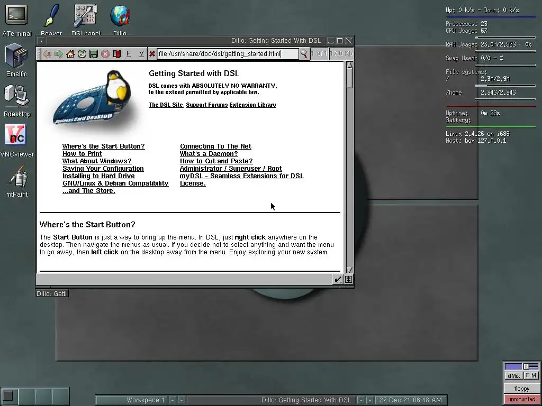Screen dimensions: 542x406
Task: Click next workspace arrow on toolbar
Action: pos(181,400)
